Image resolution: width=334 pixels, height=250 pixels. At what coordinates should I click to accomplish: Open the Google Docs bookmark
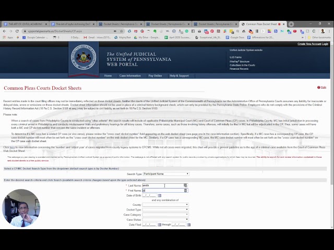click(x=235, y=37)
